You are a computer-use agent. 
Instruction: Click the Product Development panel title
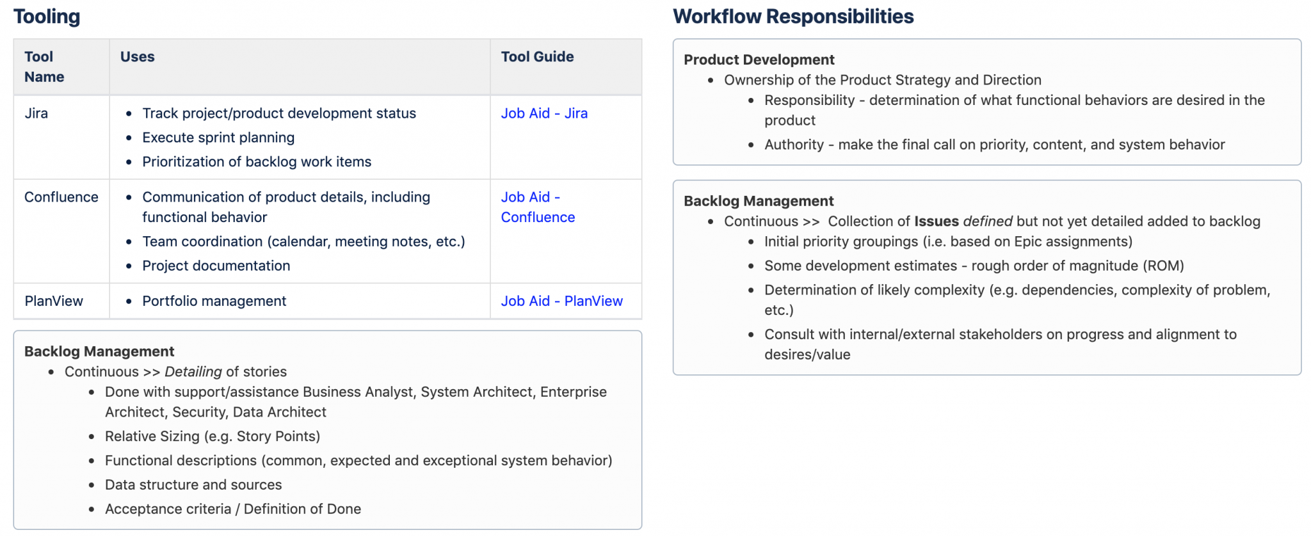(759, 60)
